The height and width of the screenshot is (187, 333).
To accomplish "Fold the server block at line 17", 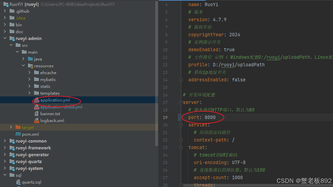I will tap(181, 103).
